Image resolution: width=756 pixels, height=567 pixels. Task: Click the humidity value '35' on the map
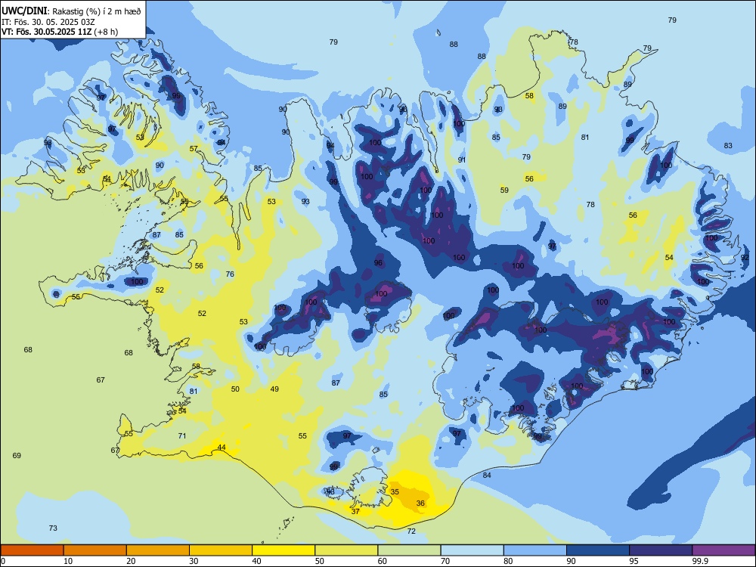coord(395,492)
